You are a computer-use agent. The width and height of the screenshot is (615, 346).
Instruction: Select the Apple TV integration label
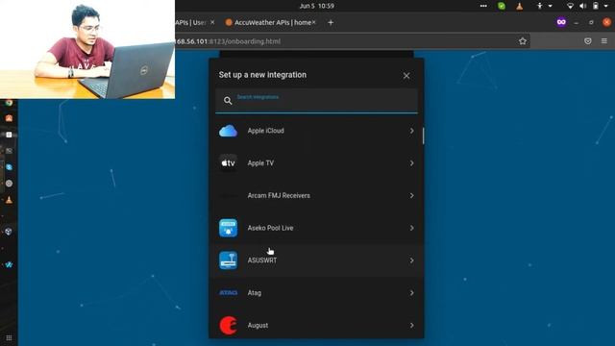tap(260, 163)
